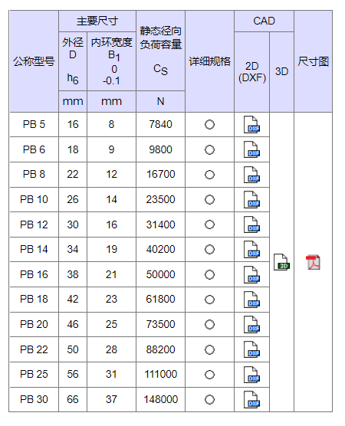This screenshot has width=345, height=426.
Task: Click the 外径 D header
Action: click(73, 61)
